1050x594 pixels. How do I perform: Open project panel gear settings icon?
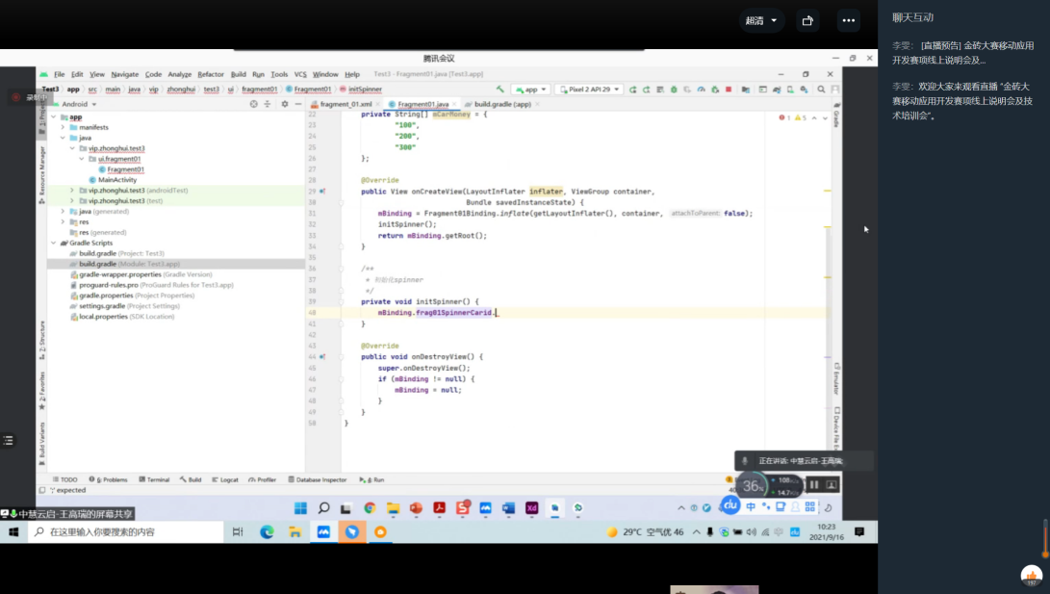click(x=285, y=105)
